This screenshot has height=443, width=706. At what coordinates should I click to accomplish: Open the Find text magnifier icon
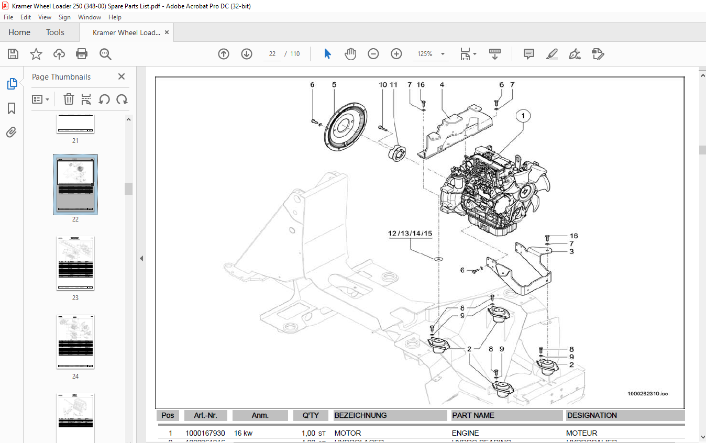105,54
